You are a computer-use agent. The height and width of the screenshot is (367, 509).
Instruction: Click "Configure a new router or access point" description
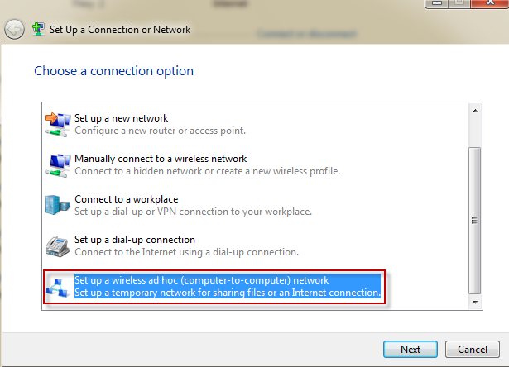[160, 131]
